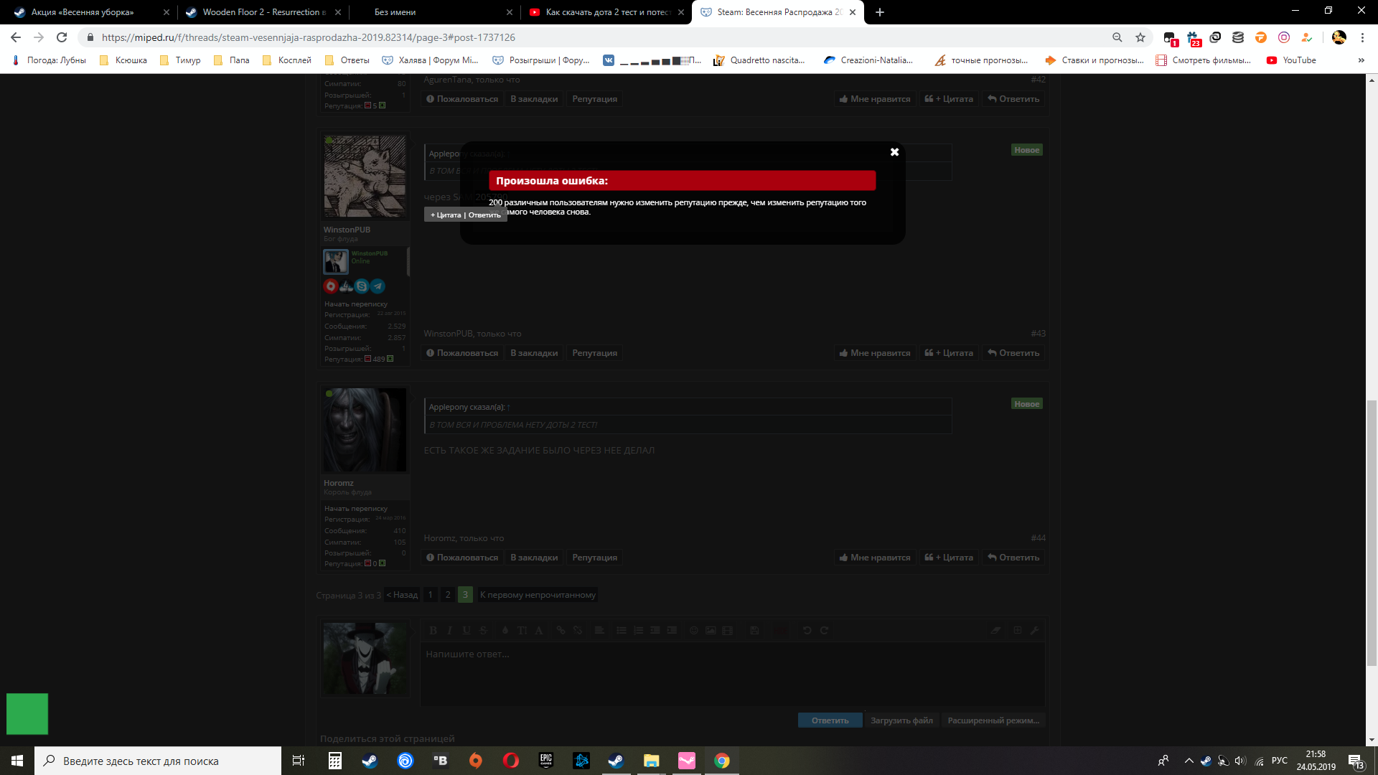Redo the edit in the editor
1378x775 pixels.
click(824, 631)
